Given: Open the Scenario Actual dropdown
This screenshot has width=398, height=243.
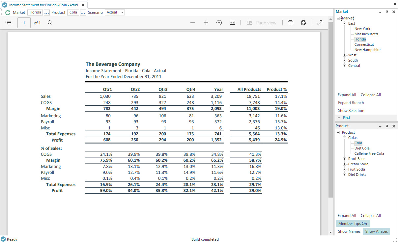Looking at the screenshot, I should click(122, 13).
